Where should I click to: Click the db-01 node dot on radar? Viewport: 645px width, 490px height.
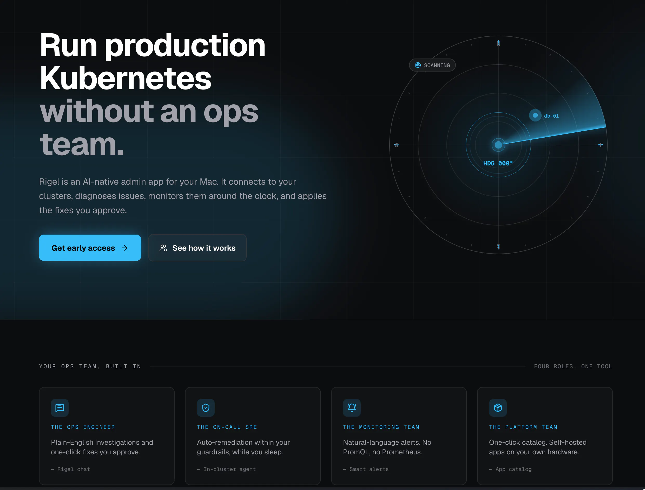535,115
